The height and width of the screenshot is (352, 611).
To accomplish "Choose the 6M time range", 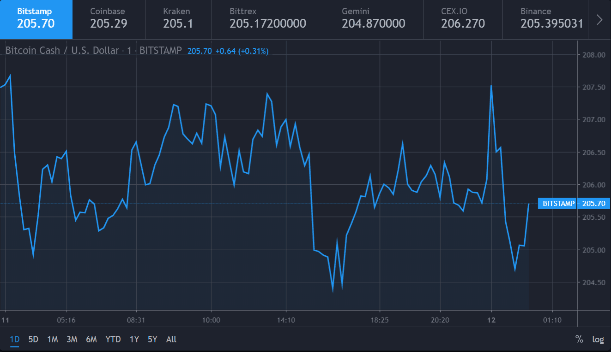I will pos(91,340).
